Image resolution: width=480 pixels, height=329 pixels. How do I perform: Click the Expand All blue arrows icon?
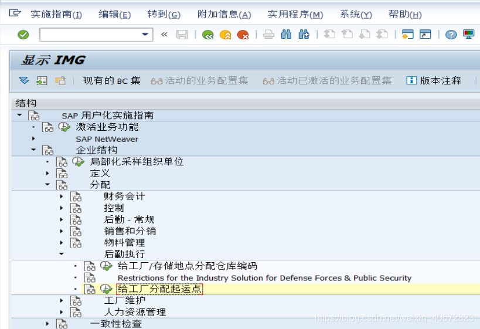pos(24,80)
